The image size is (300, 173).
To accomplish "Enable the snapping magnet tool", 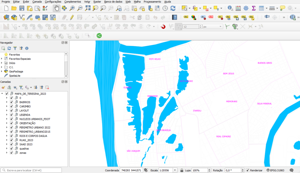I will (x=163, y=27).
